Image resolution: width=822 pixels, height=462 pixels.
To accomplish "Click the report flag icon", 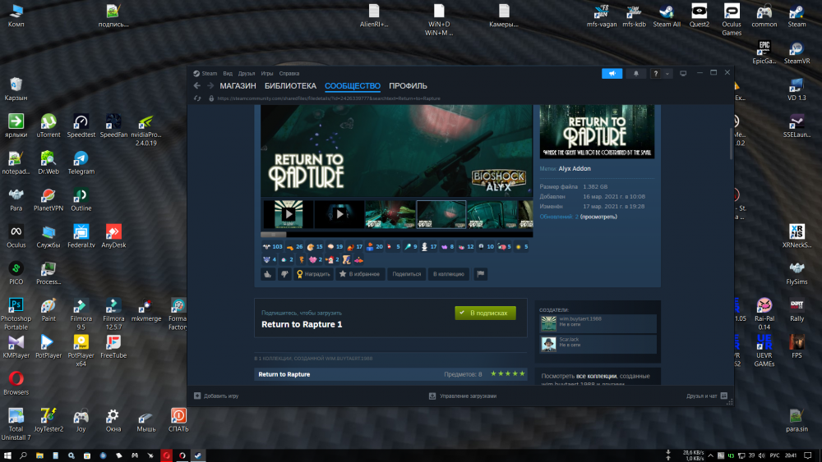I will tap(480, 274).
